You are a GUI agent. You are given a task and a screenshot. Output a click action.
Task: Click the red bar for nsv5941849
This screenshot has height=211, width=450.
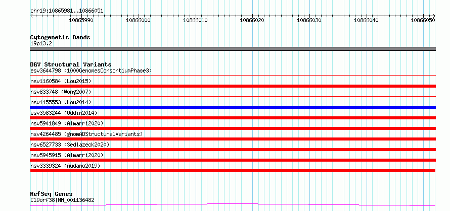[x=233, y=128]
